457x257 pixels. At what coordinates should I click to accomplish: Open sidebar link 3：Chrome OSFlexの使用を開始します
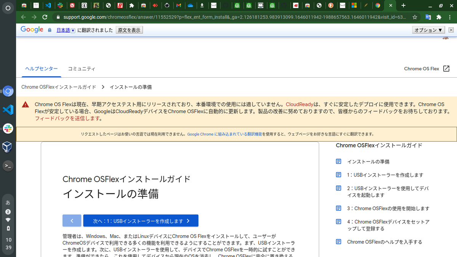coord(388,208)
